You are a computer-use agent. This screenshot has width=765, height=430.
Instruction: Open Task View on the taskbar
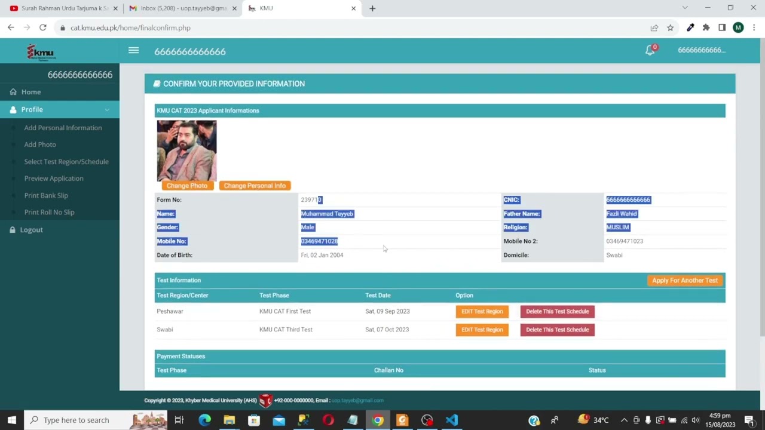pos(179,420)
